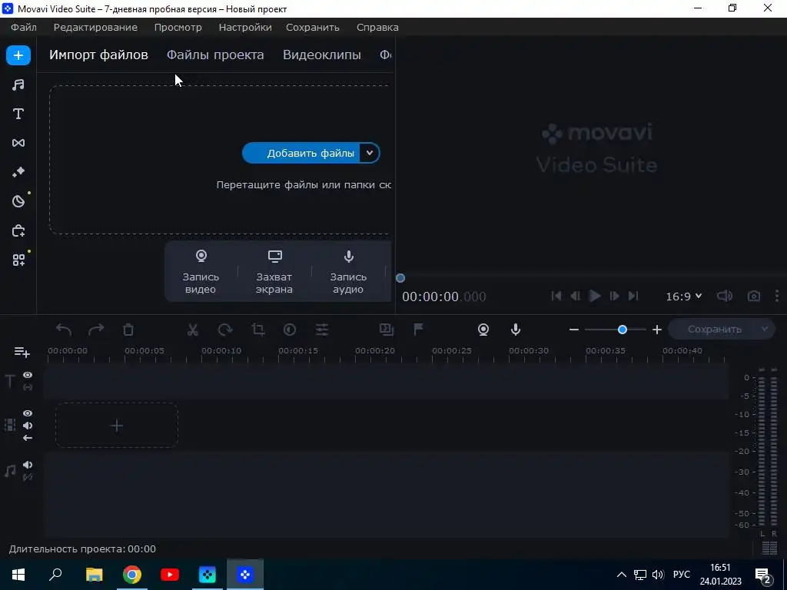Open the More tools grid icon

(x=18, y=260)
